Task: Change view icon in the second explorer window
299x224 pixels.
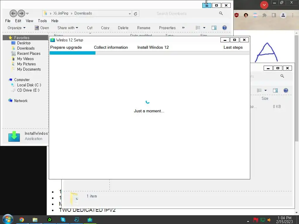Action: (259, 90)
